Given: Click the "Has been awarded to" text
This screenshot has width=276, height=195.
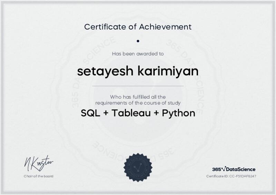Looking at the screenshot, I should [x=138, y=53].
